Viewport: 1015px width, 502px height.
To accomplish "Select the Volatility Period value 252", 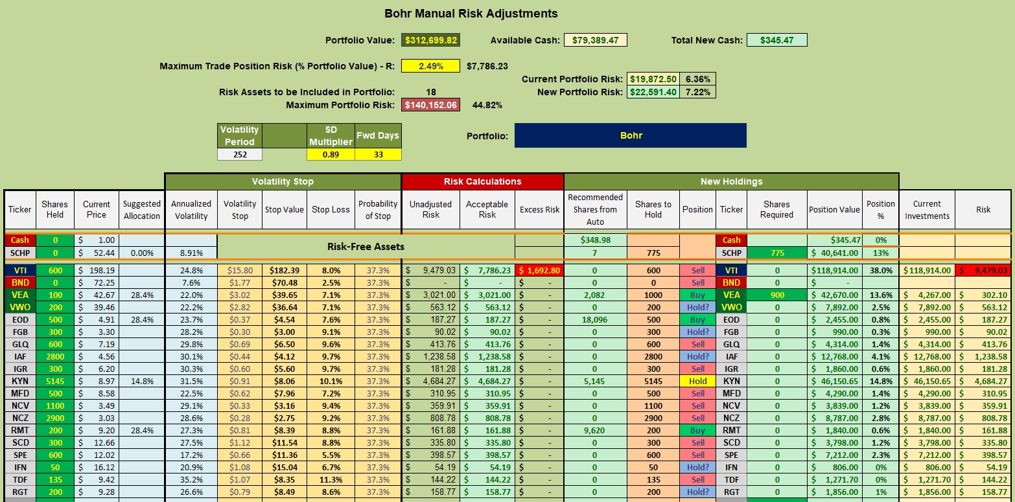I will pyautogui.click(x=240, y=154).
